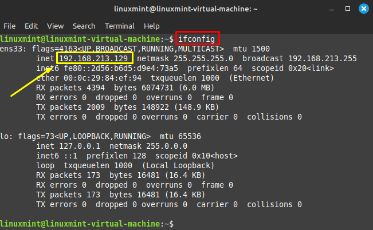Image resolution: width=373 pixels, height=230 pixels.
Task: Close the terminal window
Action: [x=363, y=9]
